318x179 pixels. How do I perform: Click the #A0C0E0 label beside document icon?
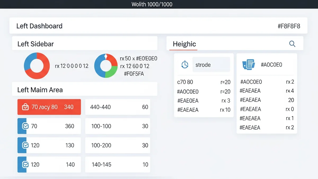pos(271,65)
